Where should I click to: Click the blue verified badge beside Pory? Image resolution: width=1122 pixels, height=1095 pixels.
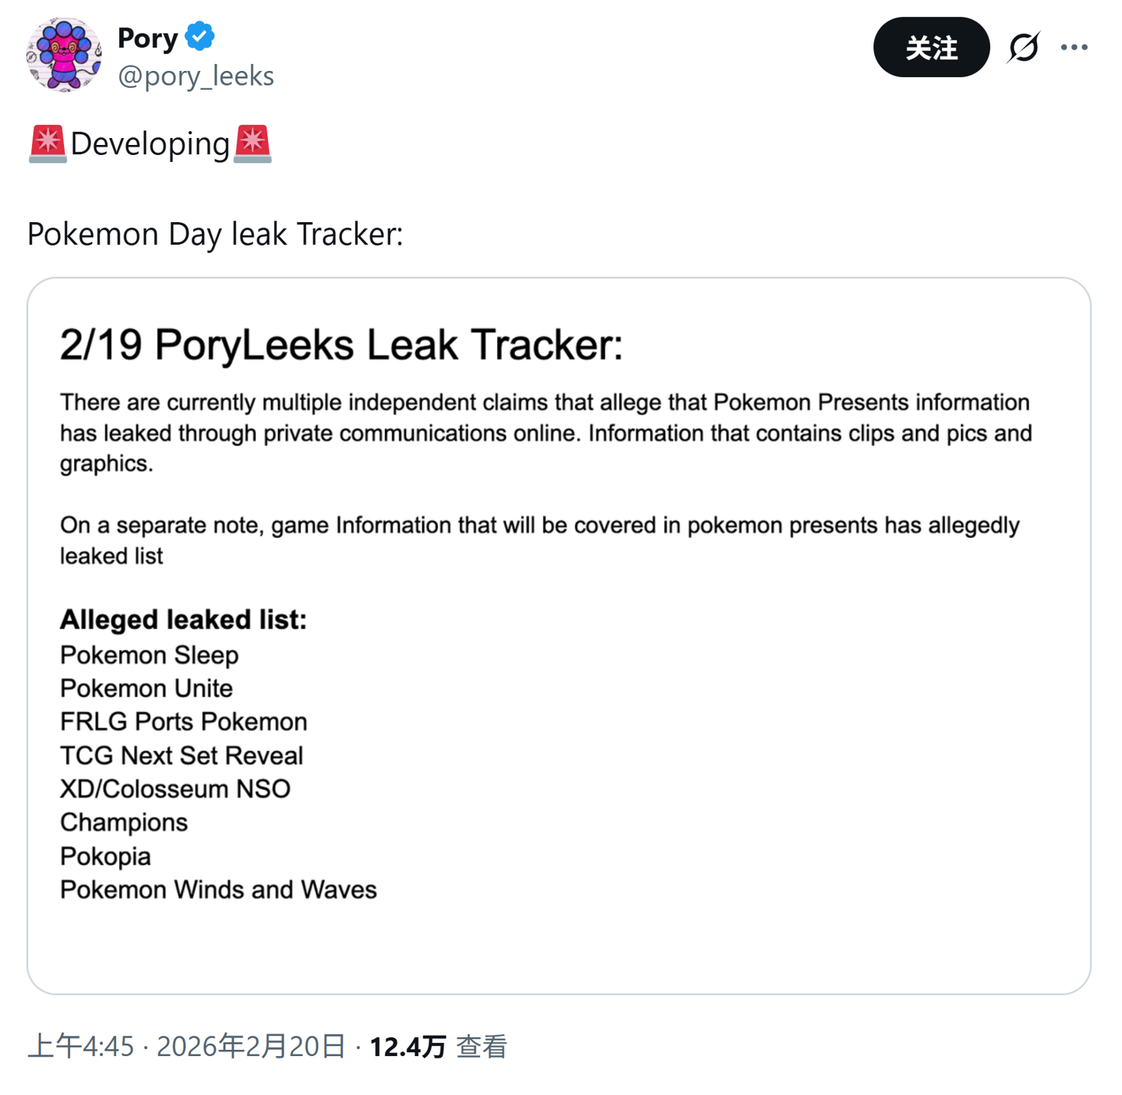coord(200,37)
